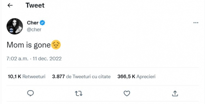View the 10,1 K Retweeturi list
Viewport: 205px width, 104px height.
pos(27,76)
